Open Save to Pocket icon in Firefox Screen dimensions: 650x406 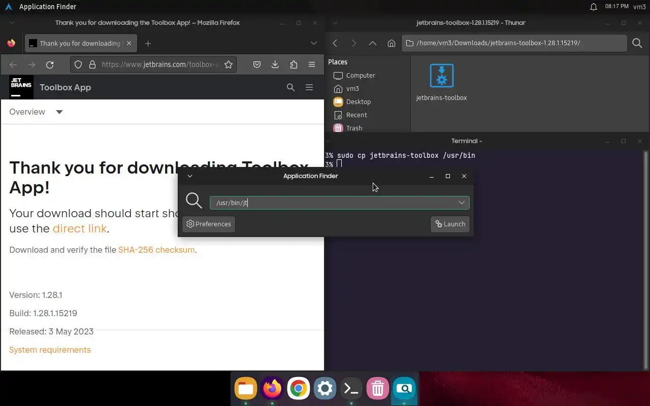click(257, 64)
